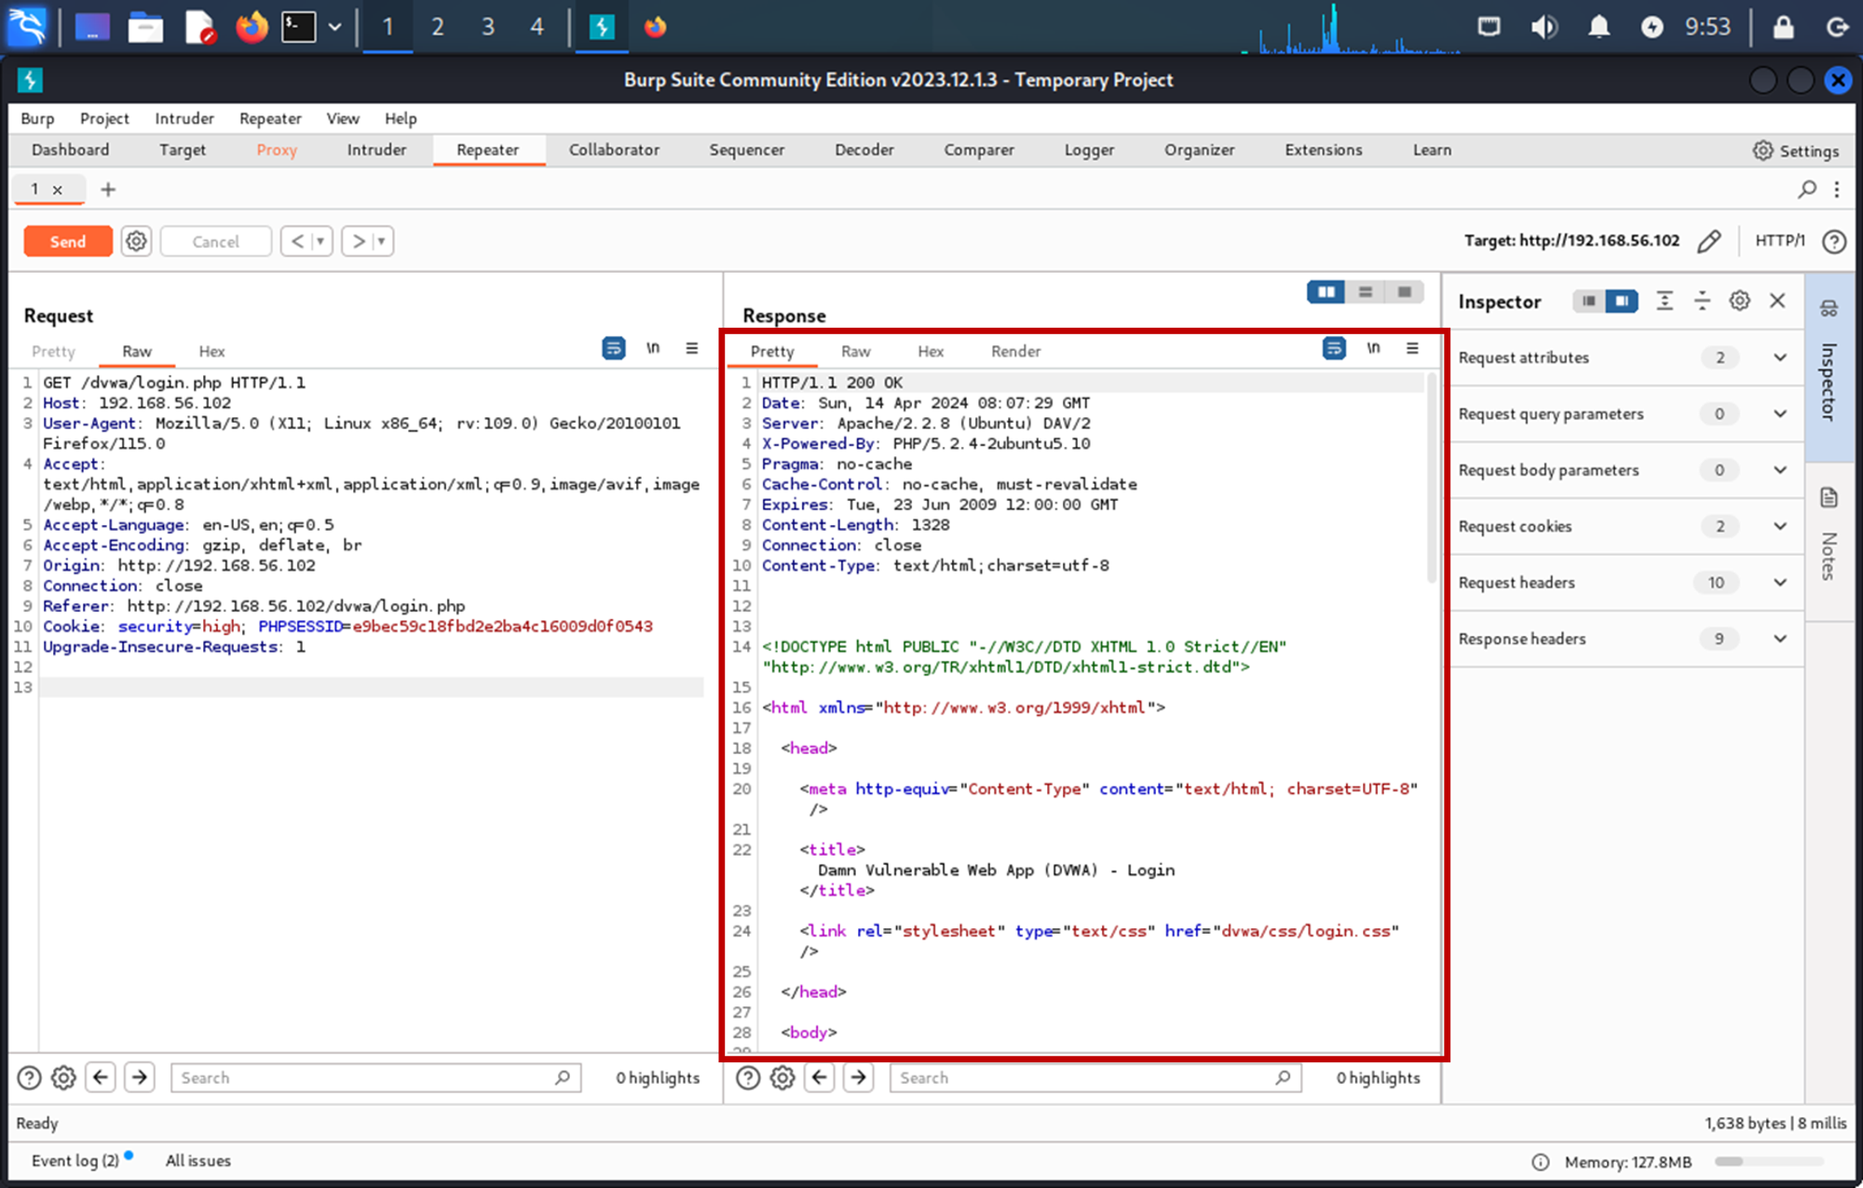Screen dimensions: 1863x1188
Task: Toggle non-printable characters in the Response editor
Action: tap(1374, 348)
